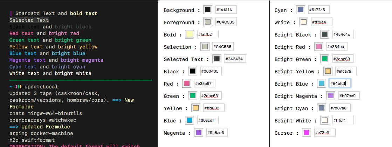
Task: Pick the Magenta color swatch
Action: [x=198, y=133]
